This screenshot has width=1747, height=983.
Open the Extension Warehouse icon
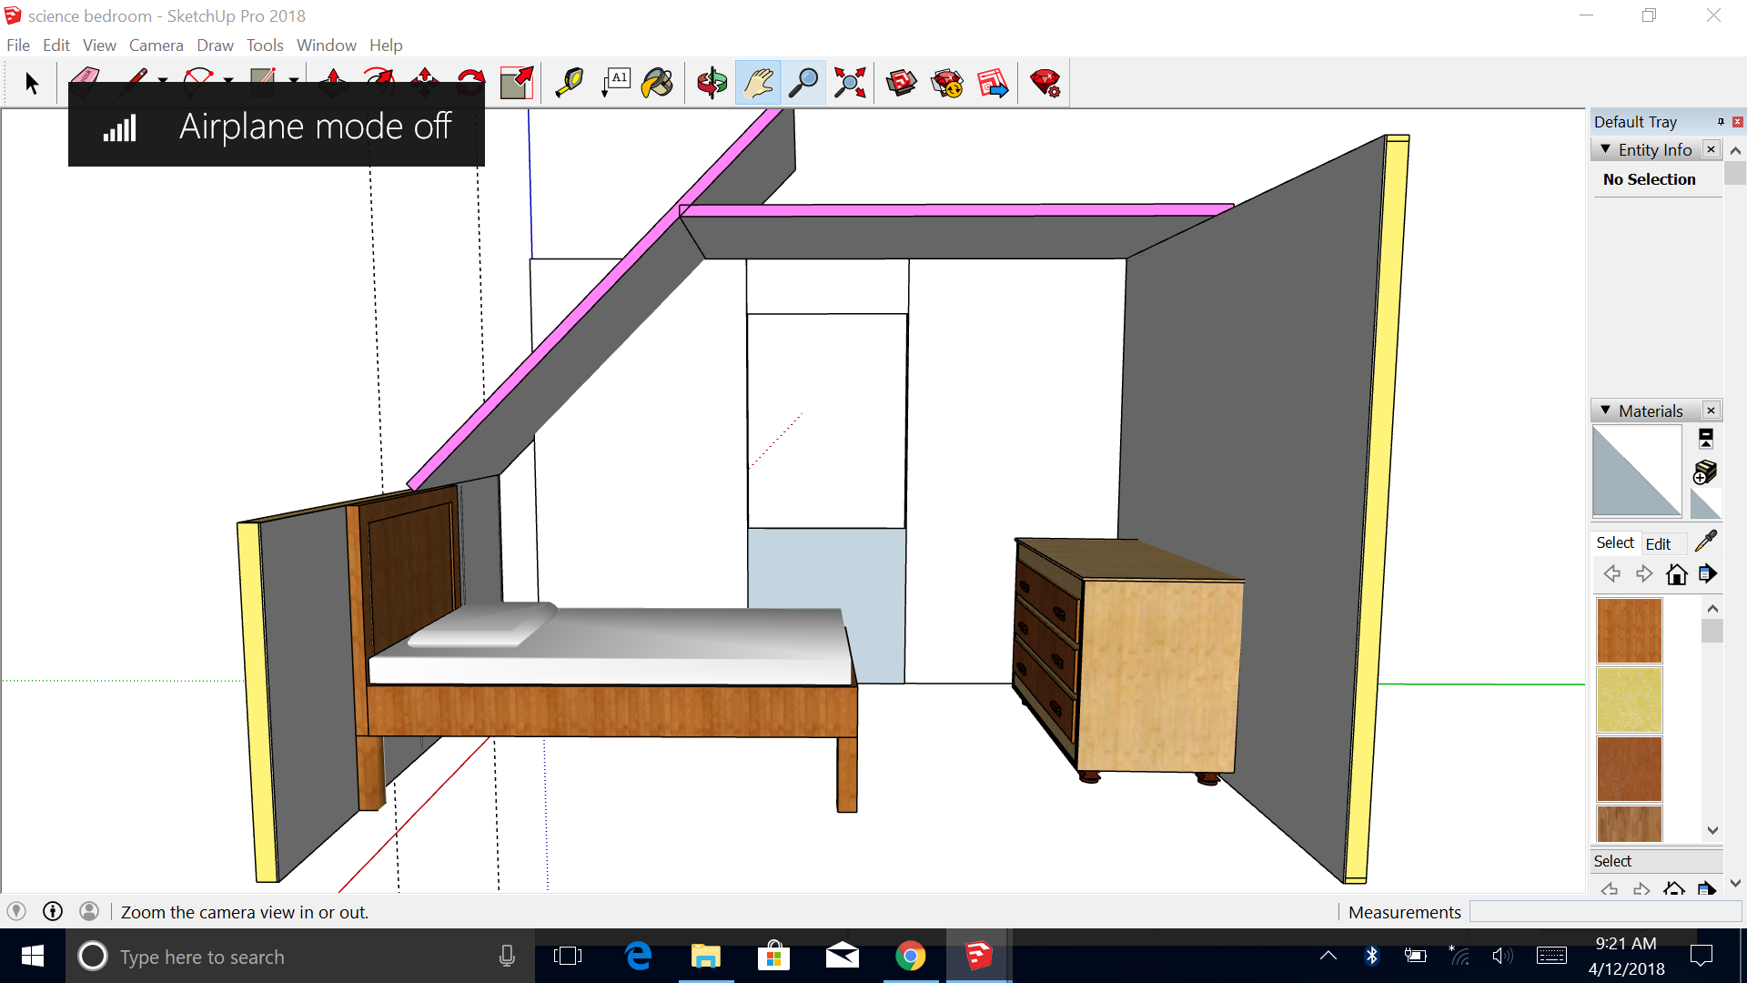(947, 83)
